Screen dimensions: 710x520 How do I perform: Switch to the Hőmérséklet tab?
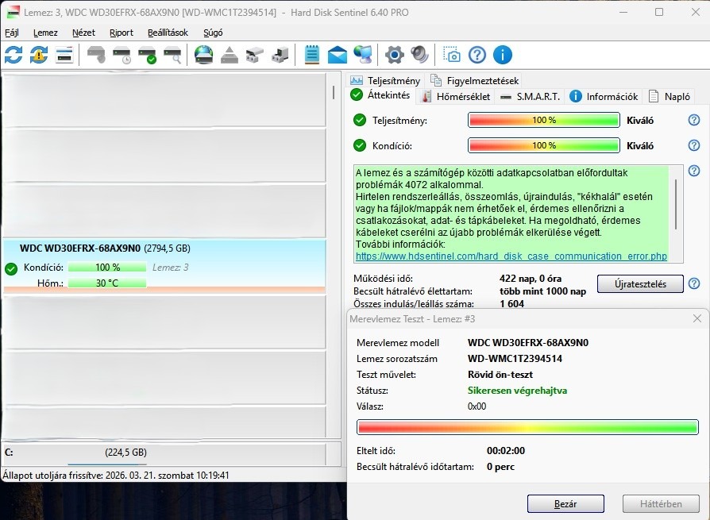(456, 96)
